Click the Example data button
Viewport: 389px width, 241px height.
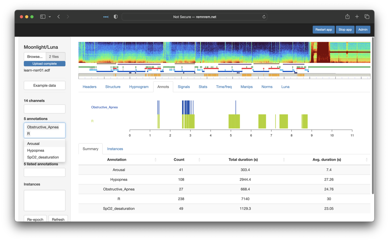pyautogui.click(x=45, y=85)
